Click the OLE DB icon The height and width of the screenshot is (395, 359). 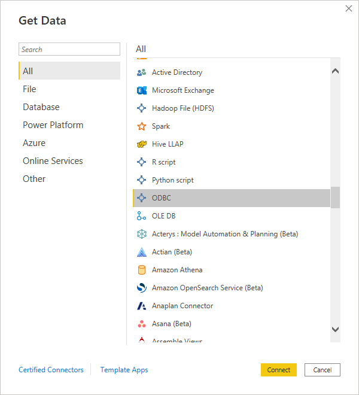[142, 216]
